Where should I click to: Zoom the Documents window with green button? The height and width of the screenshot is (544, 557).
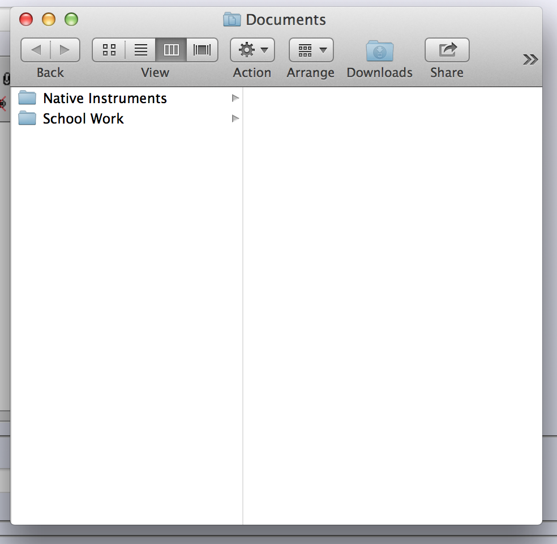pyautogui.click(x=71, y=19)
